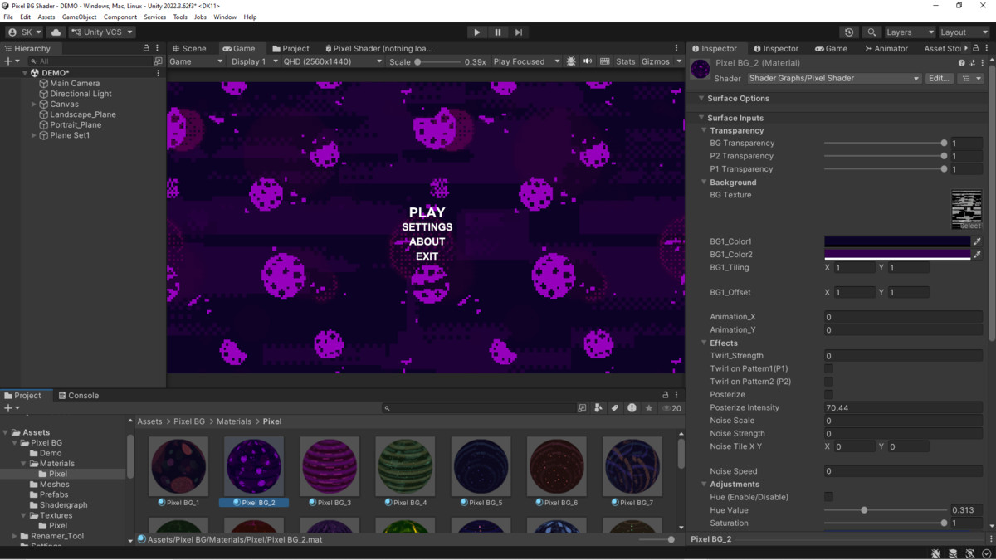
Task: Switch to the Scene tab
Action: [189, 48]
